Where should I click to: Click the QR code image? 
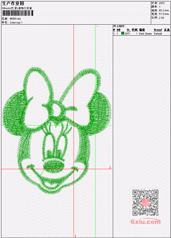click(x=145, y=203)
